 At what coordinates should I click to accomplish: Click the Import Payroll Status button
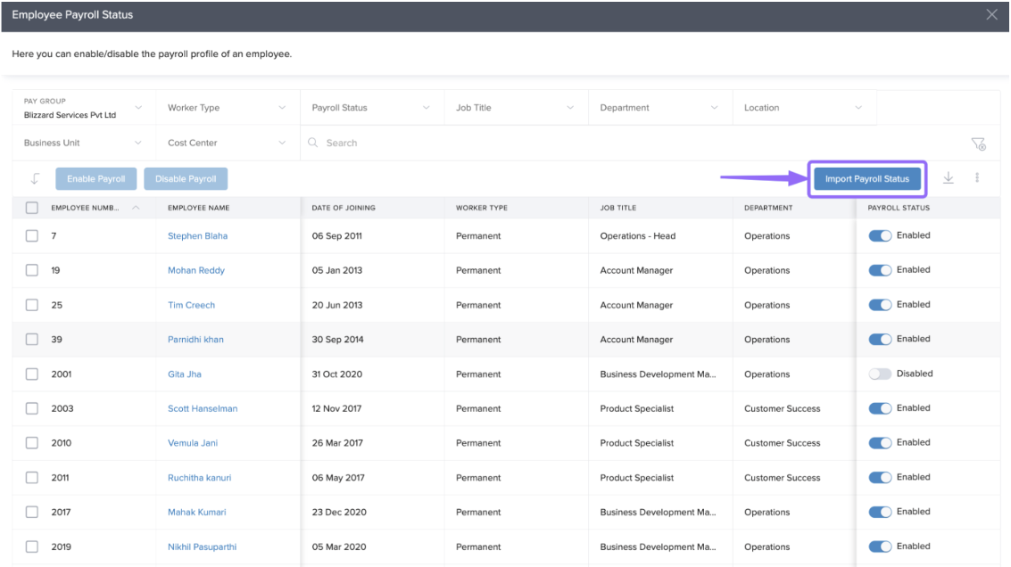[866, 179]
